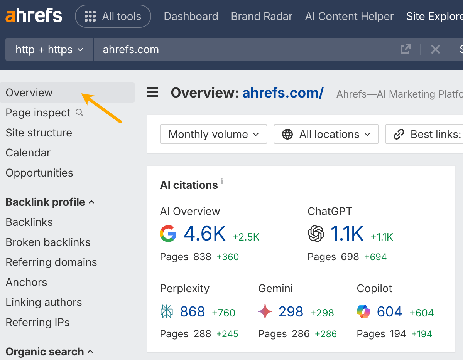Click the Google icon under AI Overview
Screen dimensions: 463x360
tap(168, 233)
